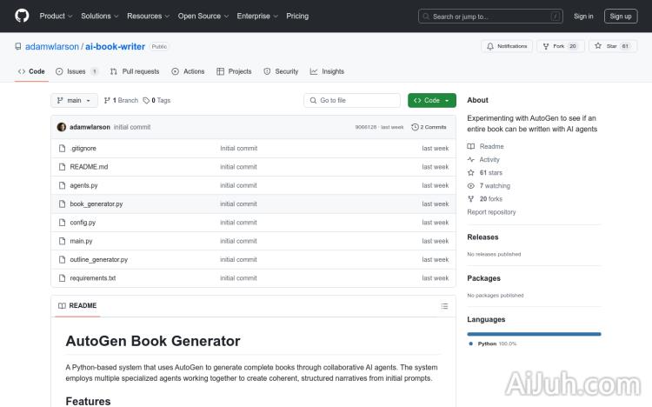The image size is (652, 407).
Task: Click the Notifications bell button
Action: (507, 46)
